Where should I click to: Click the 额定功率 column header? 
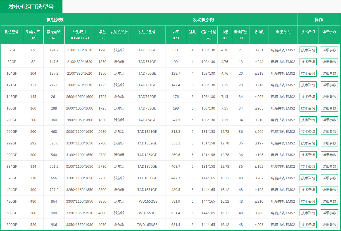click(x=33, y=35)
